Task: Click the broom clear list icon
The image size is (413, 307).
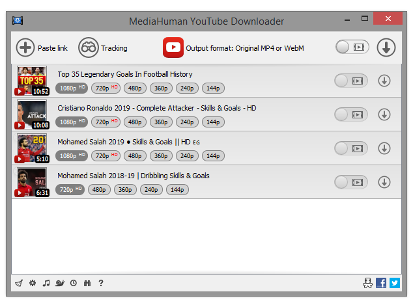Action: coord(19,283)
